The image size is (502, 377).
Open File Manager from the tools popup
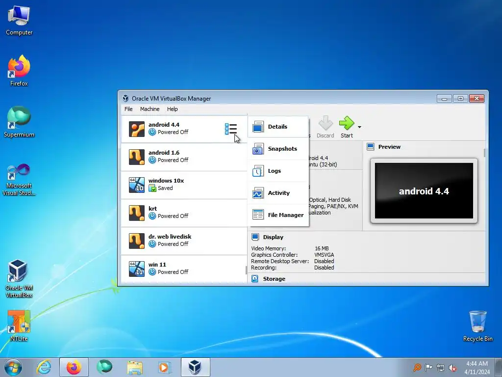click(278, 215)
